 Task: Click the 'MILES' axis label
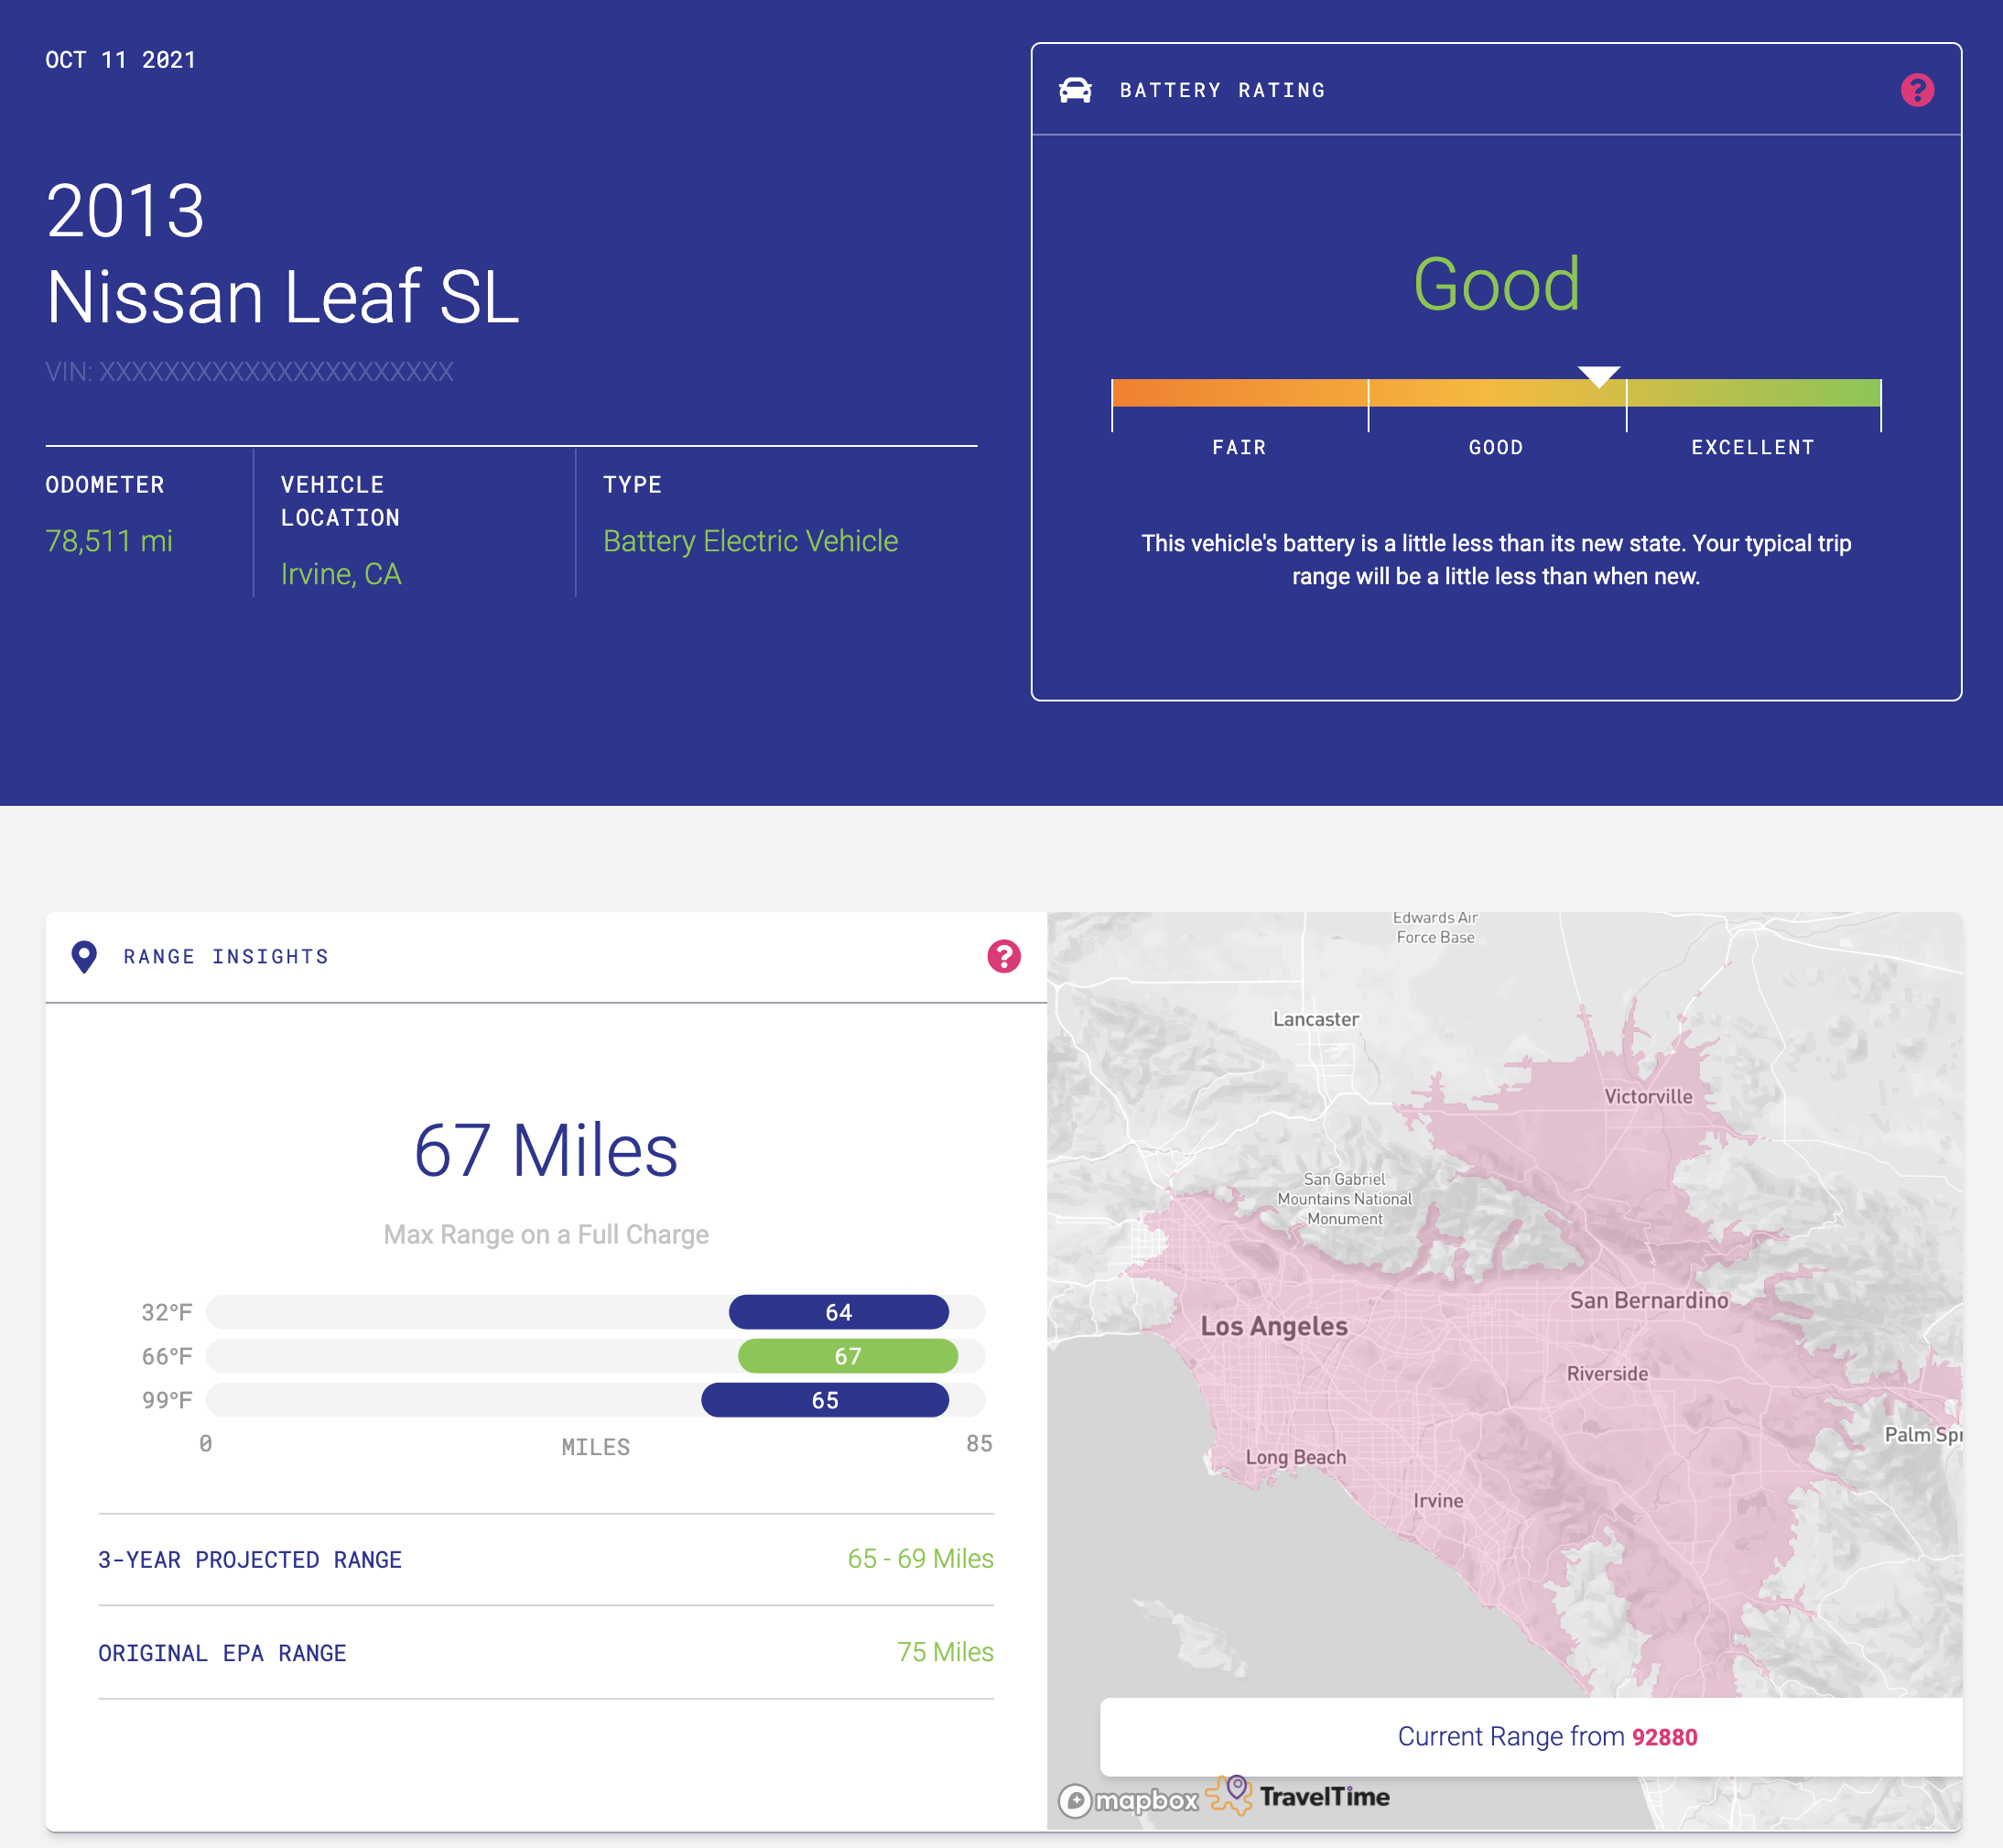click(x=595, y=1447)
